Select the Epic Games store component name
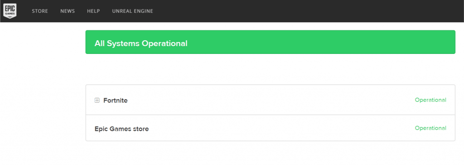The width and height of the screenshot is (464, 165). [x=121, y=129]
